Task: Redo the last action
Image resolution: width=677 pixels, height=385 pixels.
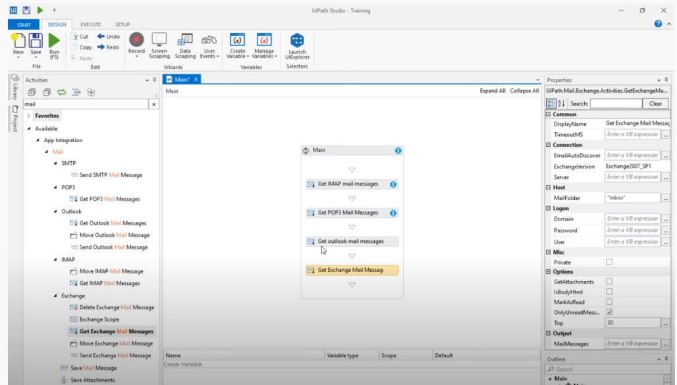Action: [x=108, y=47]
